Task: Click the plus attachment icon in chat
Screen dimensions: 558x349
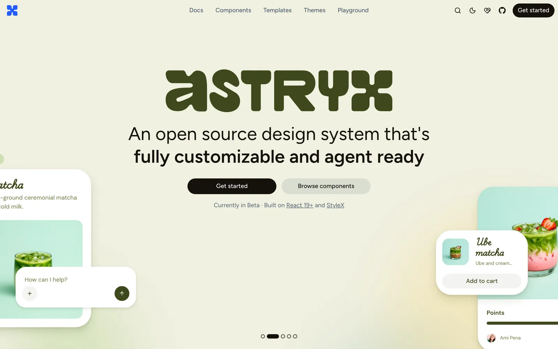Action: tap(30, 294)
